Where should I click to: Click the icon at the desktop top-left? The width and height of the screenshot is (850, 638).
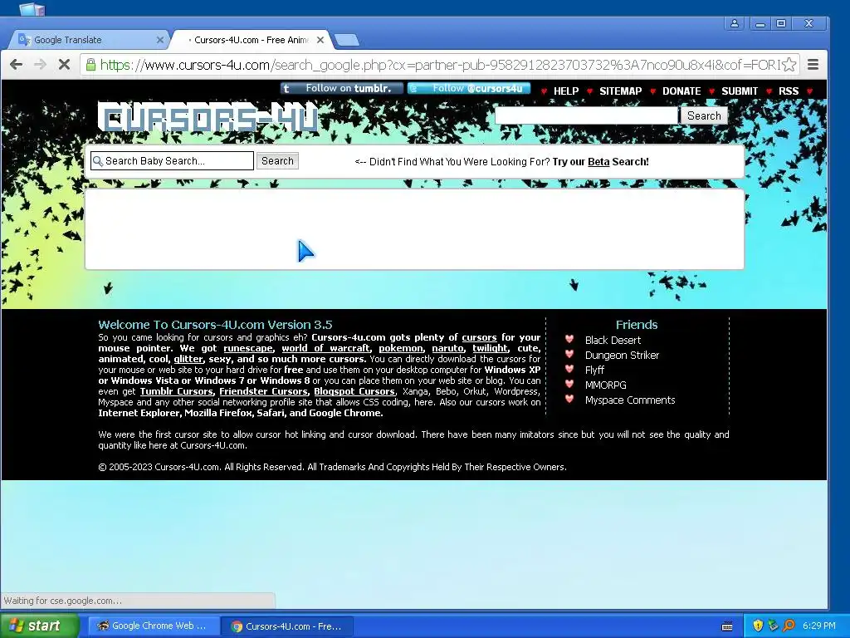coord(32,8)
